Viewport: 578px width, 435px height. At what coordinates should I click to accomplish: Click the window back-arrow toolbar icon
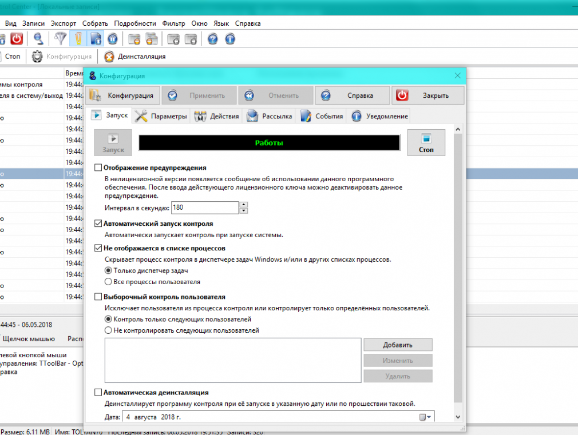click(x=173, y=39)
